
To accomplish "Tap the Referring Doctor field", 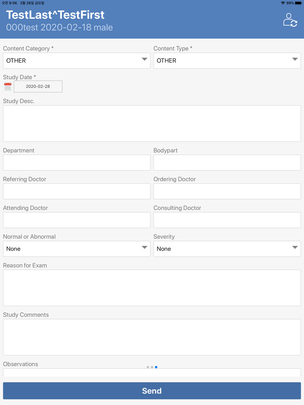I will tap(77, 191).
